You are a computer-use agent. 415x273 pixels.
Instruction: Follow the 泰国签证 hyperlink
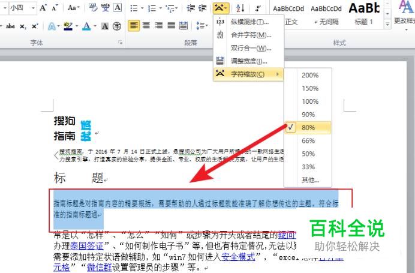click(x=86, y=246)
